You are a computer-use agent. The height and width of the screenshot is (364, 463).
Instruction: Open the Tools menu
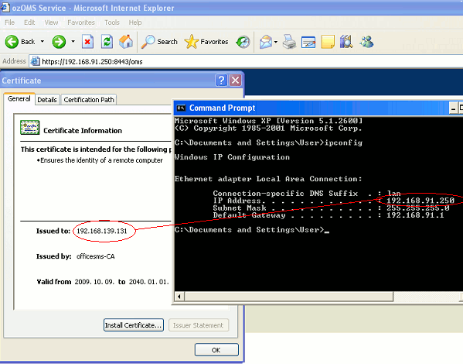click(112, 22)
